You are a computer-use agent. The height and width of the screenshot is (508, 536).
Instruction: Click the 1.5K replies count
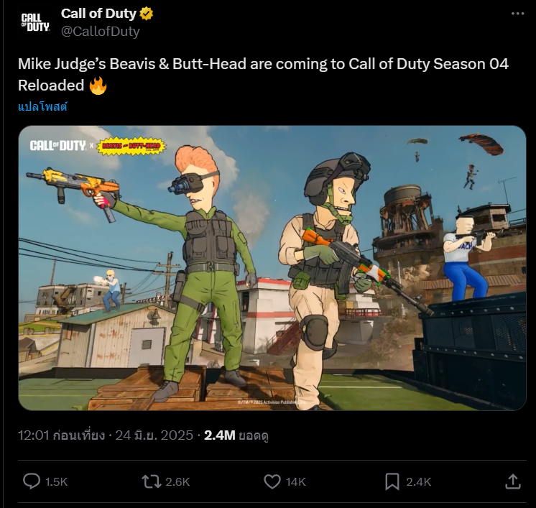(57, 481)
